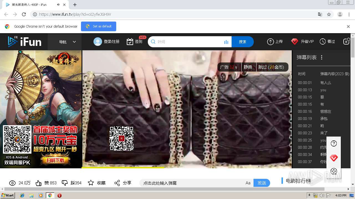Open the Chrome taskbar icon

(50, 195)
